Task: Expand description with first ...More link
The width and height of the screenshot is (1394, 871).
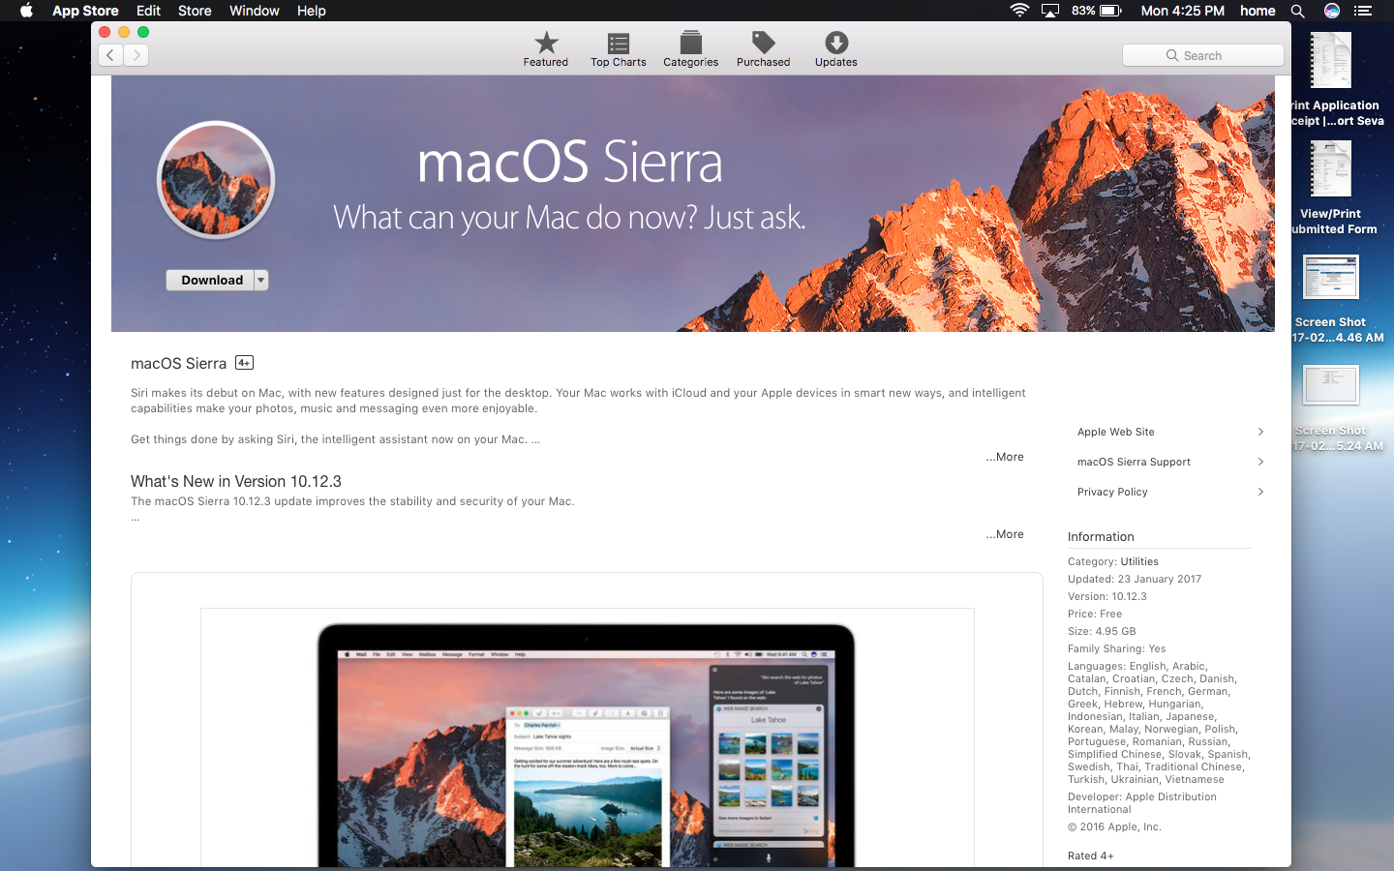Action: (1005, 457)
